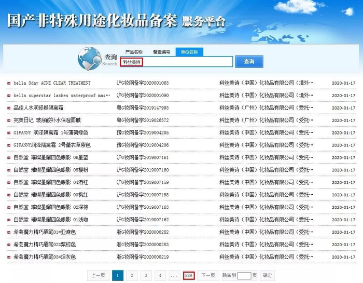Open 自然堂 璀璨星耀四色眼影 01浅咖
This screenshot has height=283, width=363.
51,220
